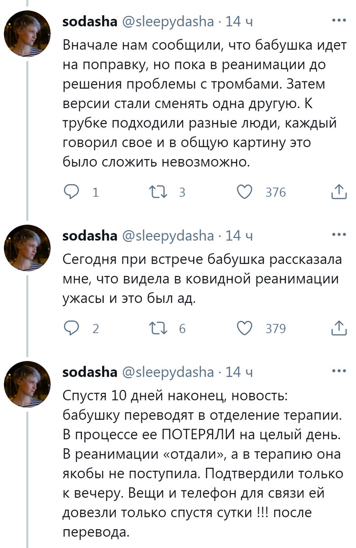Open the 14 ч timestamp on third tweet

[239, 373]
